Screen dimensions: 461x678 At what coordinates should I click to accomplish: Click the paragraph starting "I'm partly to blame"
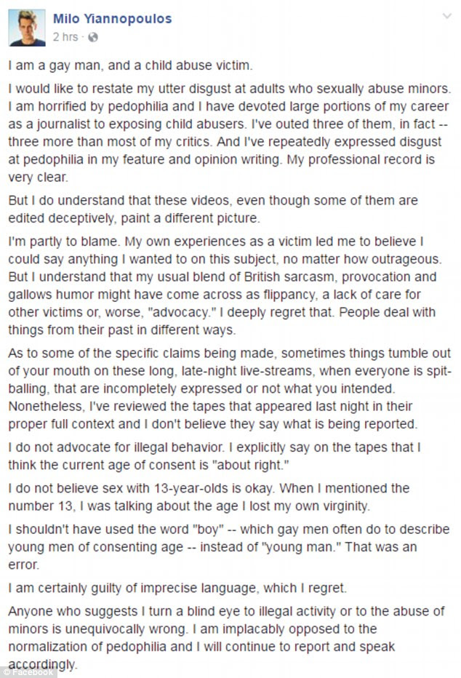click(223, 286)
